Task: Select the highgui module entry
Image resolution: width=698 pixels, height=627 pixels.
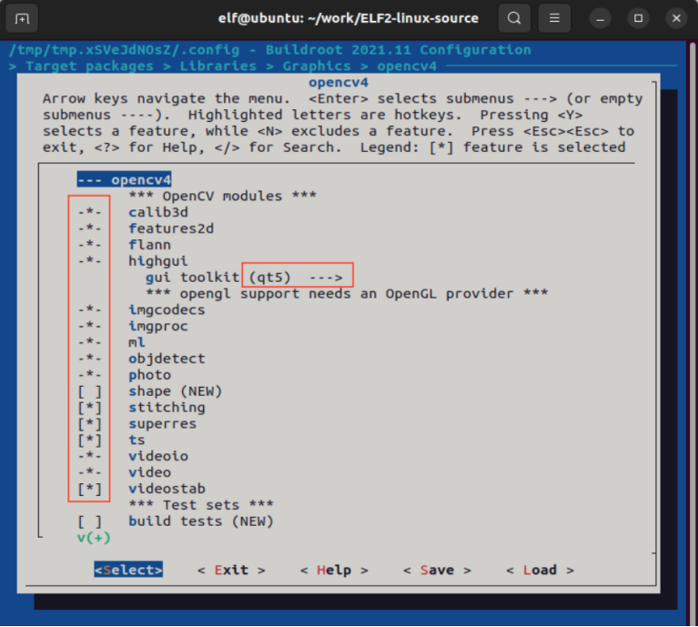Action: coord(133,261)
